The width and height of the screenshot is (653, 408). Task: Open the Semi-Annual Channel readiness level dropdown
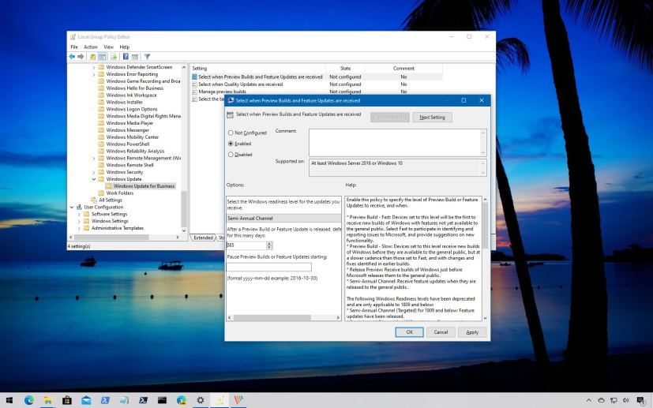point(283,218)
